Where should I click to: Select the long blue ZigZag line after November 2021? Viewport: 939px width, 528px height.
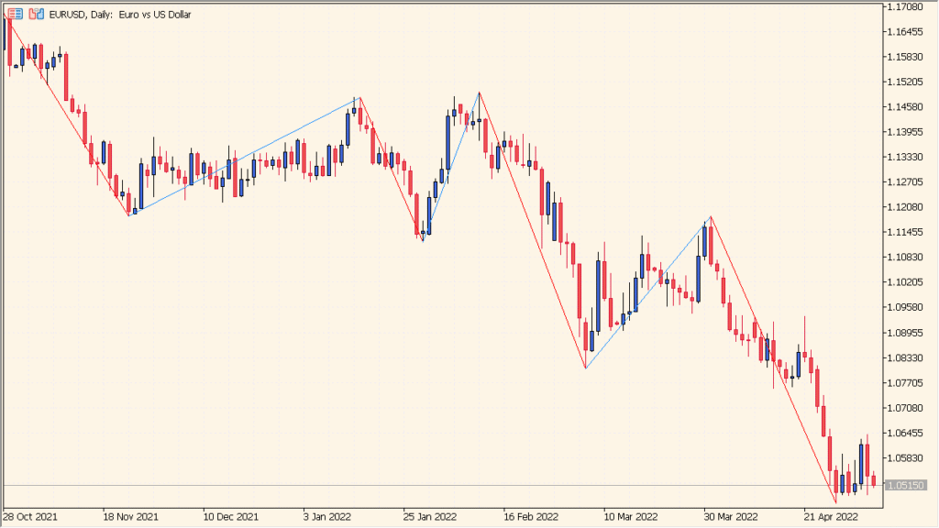(x=244, y=157)
